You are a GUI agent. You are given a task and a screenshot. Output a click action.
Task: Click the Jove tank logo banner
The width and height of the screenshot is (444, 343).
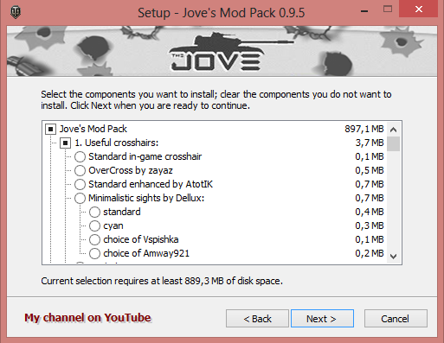pyautogui.click(x=222, y=51)
